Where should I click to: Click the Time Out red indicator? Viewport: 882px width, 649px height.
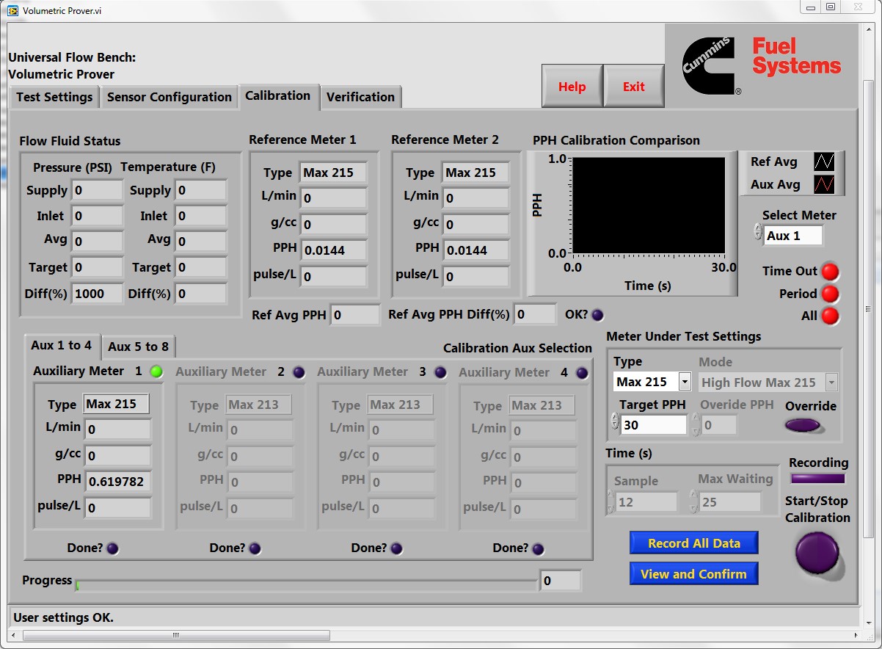(830, 272)
